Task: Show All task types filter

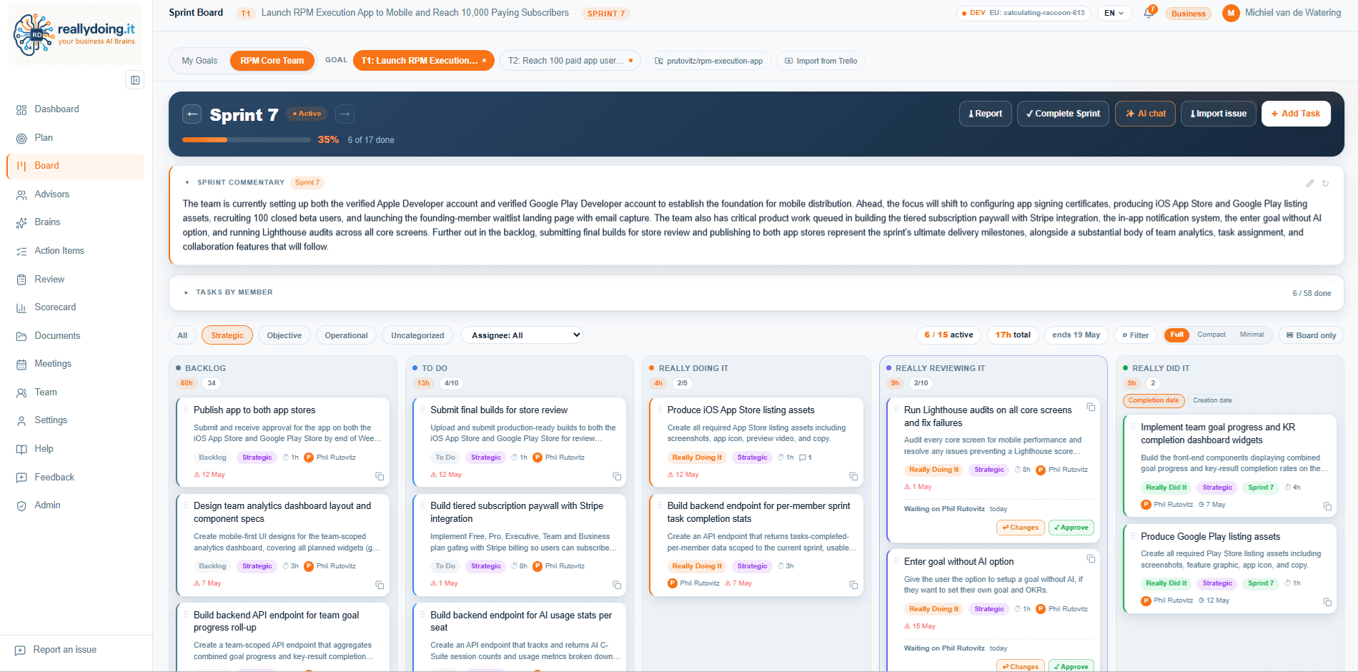Action: [182, 335]
